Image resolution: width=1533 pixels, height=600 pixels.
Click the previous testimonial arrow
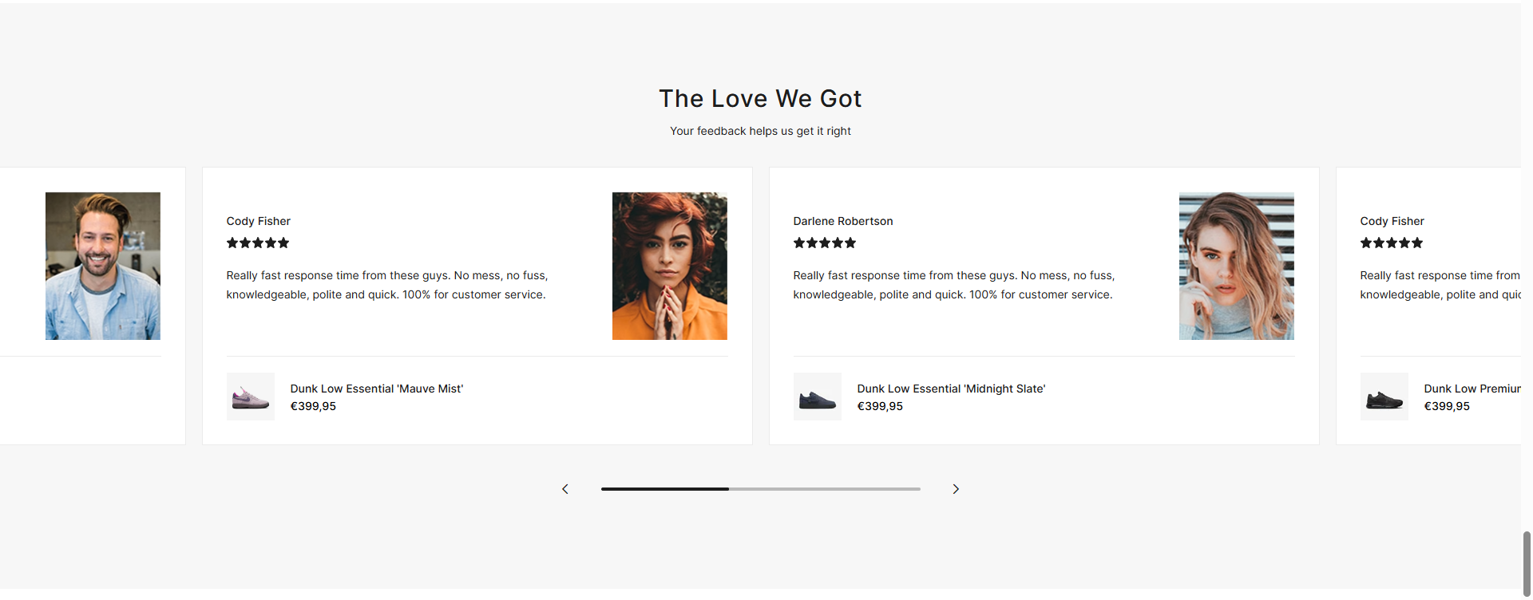[565, 489]
